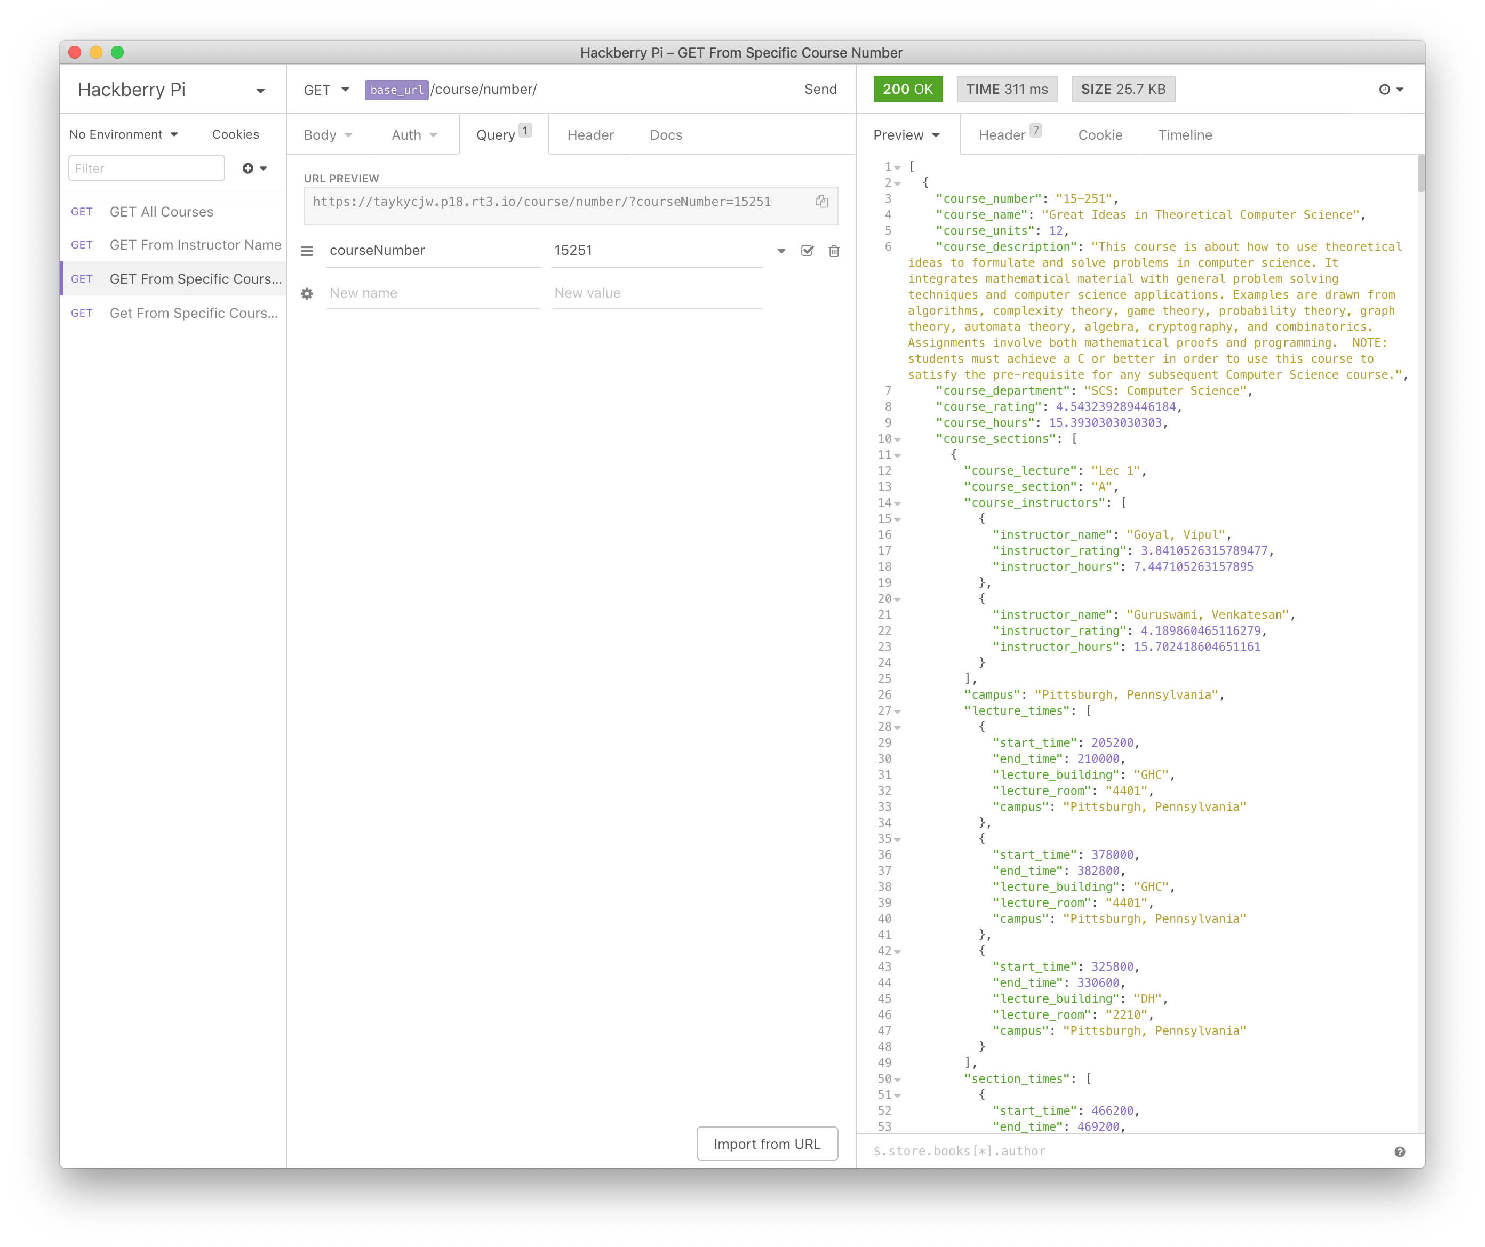Screen dimensions: 1485x1247
Task: Open the gear icon beside New name
Action: [x=307, y=293]
